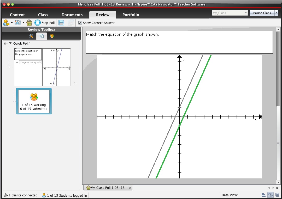The width and height of the screenshot is (282, 199).
Task: Select the graph Data View icon
Action: point(270,195)
